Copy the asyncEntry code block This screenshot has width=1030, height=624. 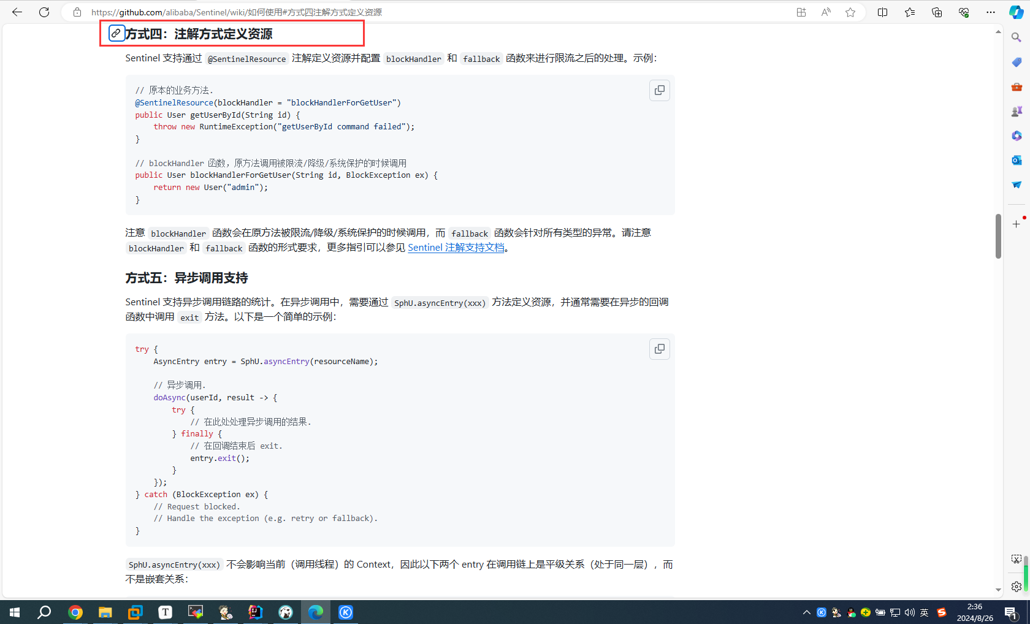tap(660, 349)
